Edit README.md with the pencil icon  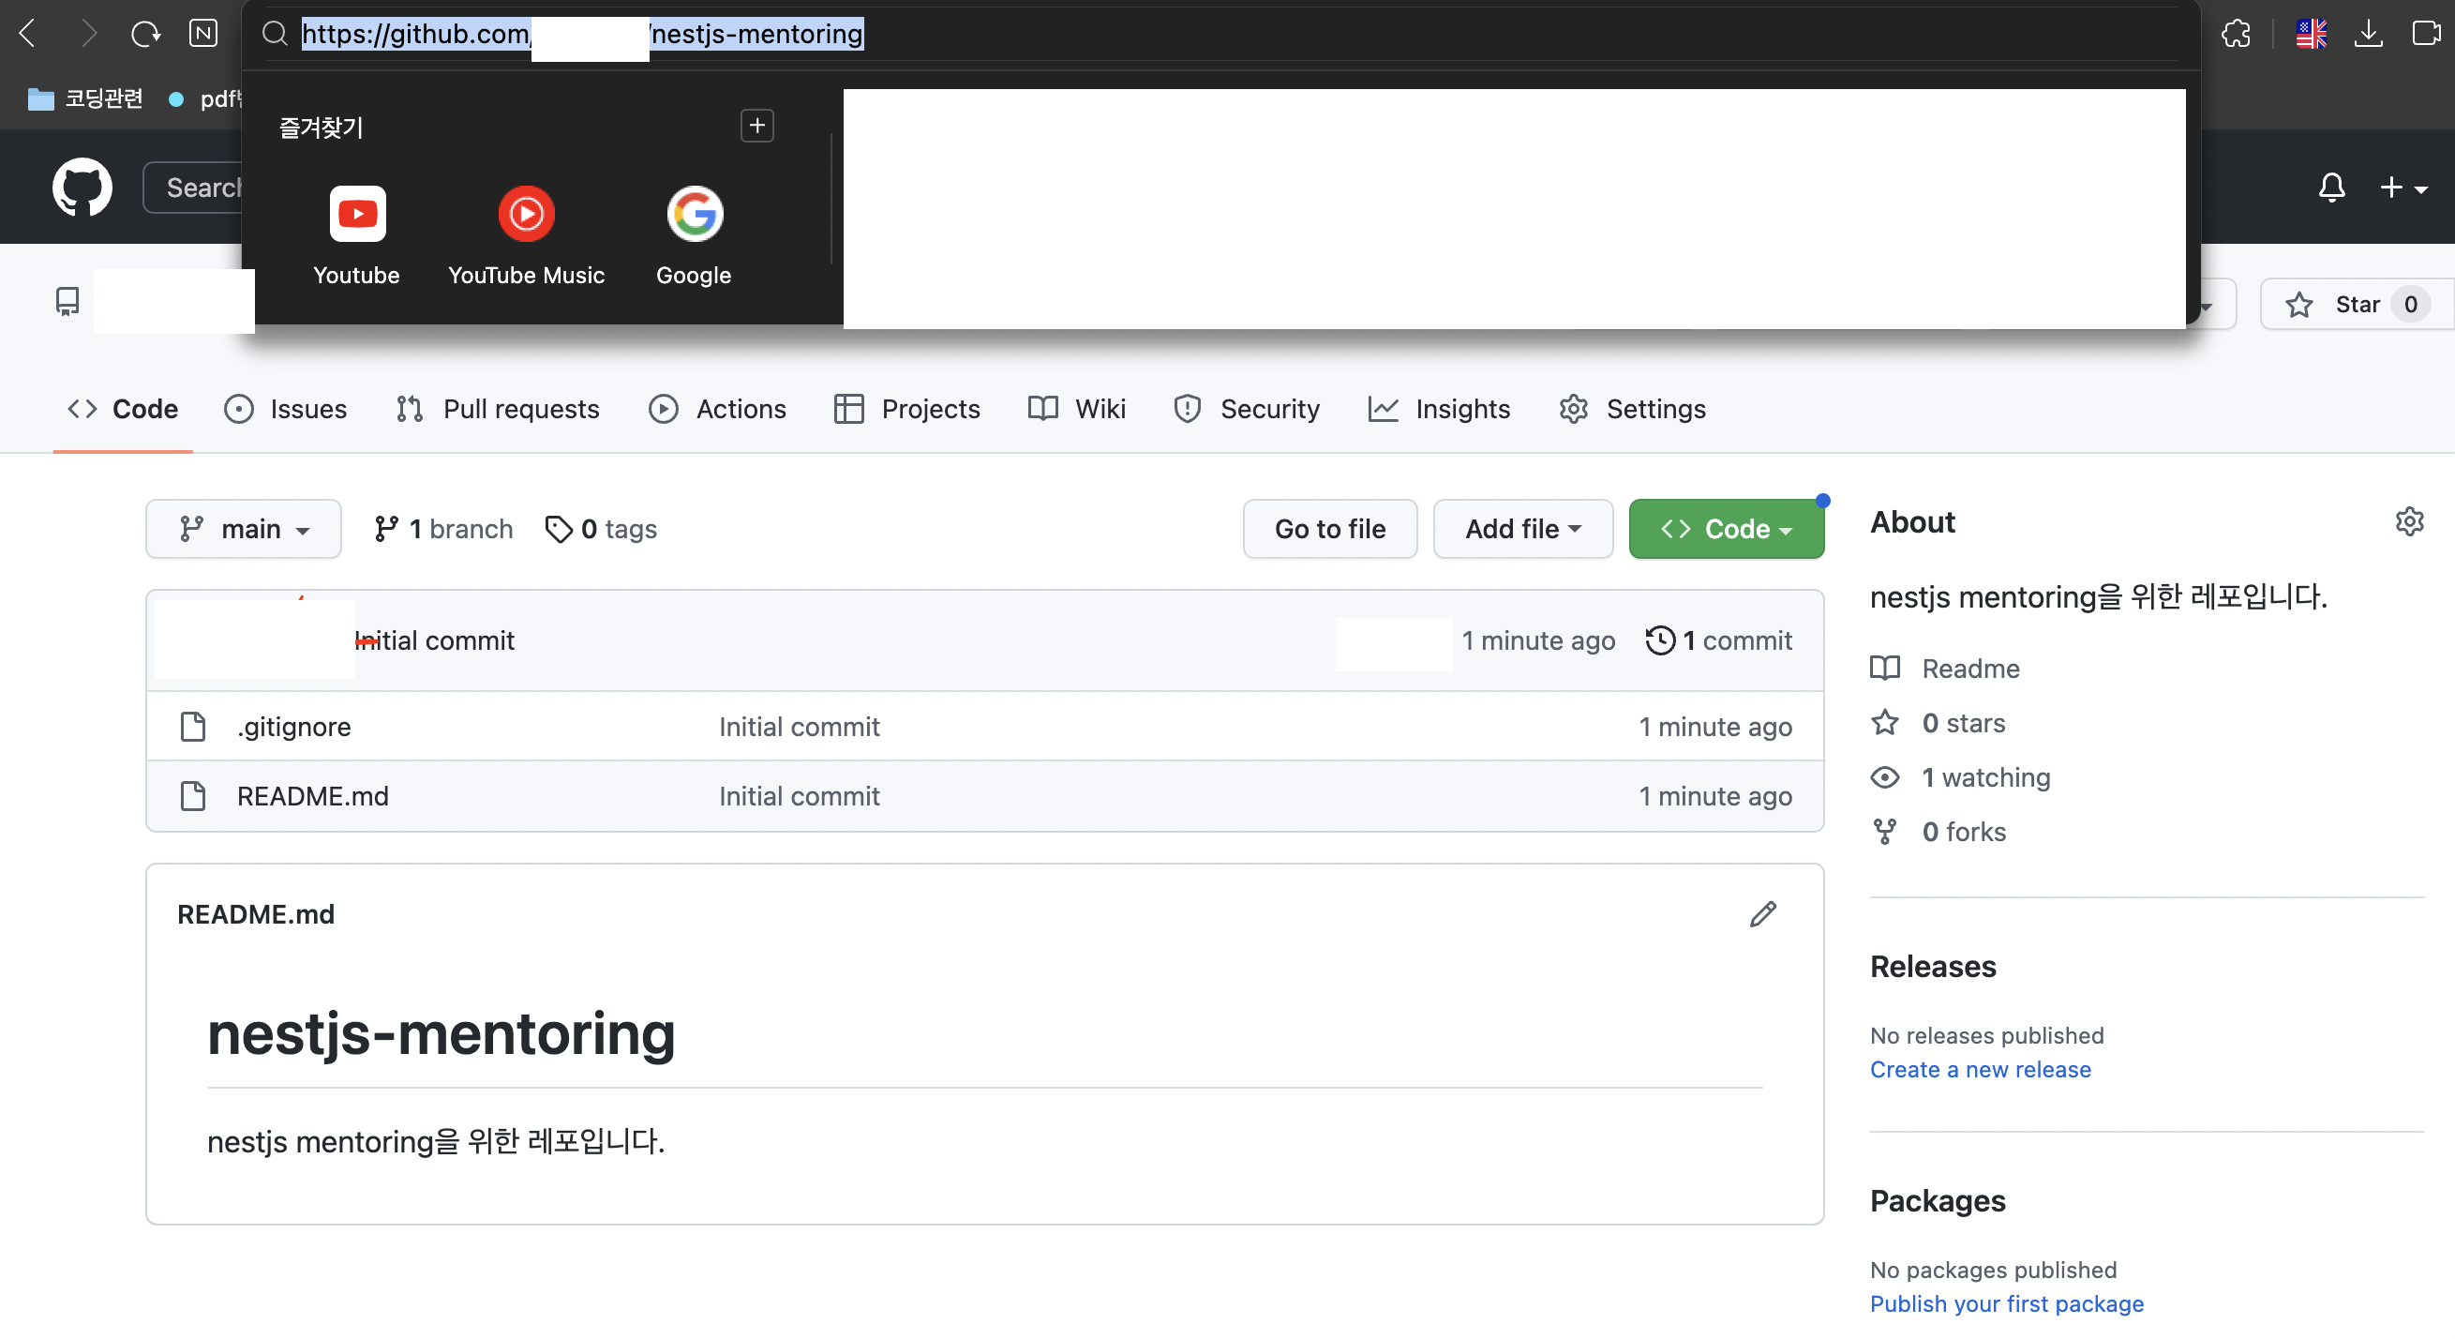coord(1762,913)
